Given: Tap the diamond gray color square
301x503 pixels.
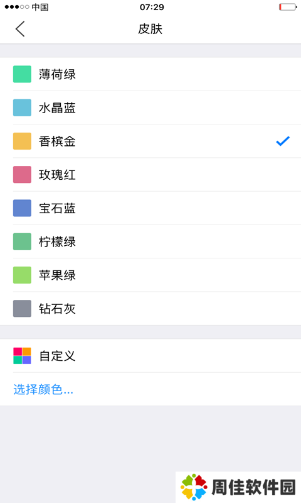Looking at the screenshot, I should pos(22,308).
